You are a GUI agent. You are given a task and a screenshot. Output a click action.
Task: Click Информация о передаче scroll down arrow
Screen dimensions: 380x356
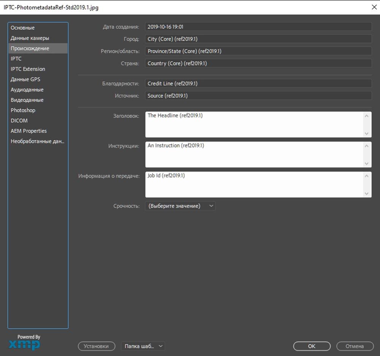(366, 194)
